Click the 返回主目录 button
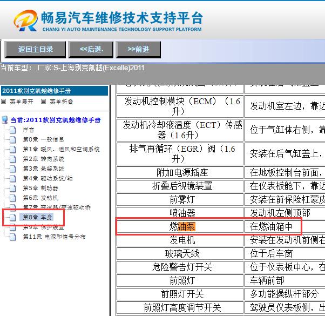The width and height of the screenshot is (325, 316). (x=35, y=49)
